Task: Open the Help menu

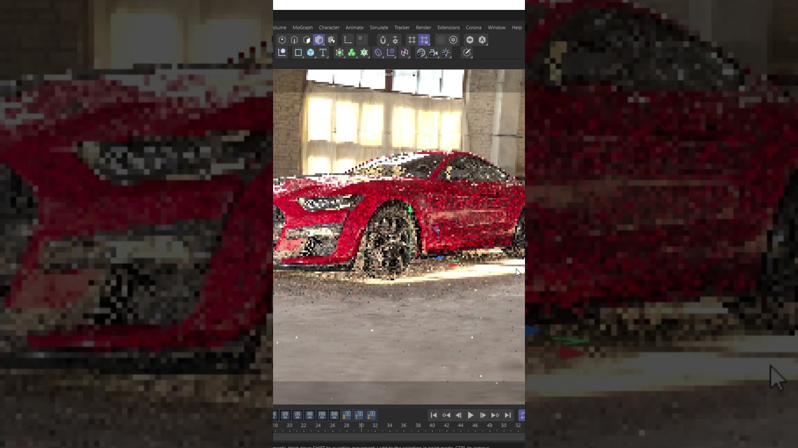Action: click(517, 27)
